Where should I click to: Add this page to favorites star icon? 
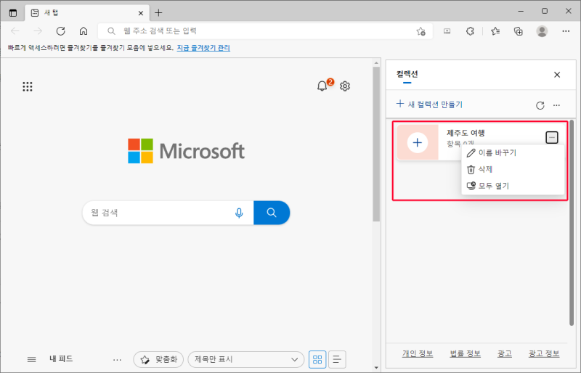coord(421,31)
